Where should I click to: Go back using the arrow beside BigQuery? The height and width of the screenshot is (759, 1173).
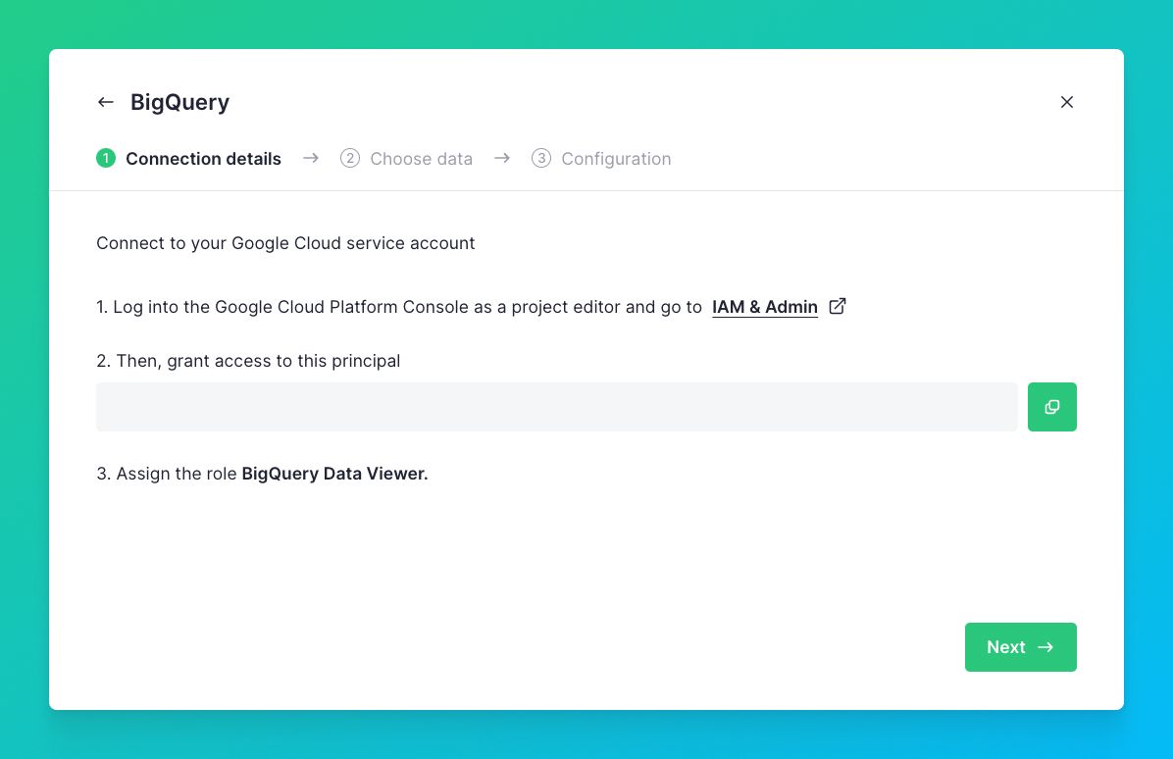coord(106,102)
